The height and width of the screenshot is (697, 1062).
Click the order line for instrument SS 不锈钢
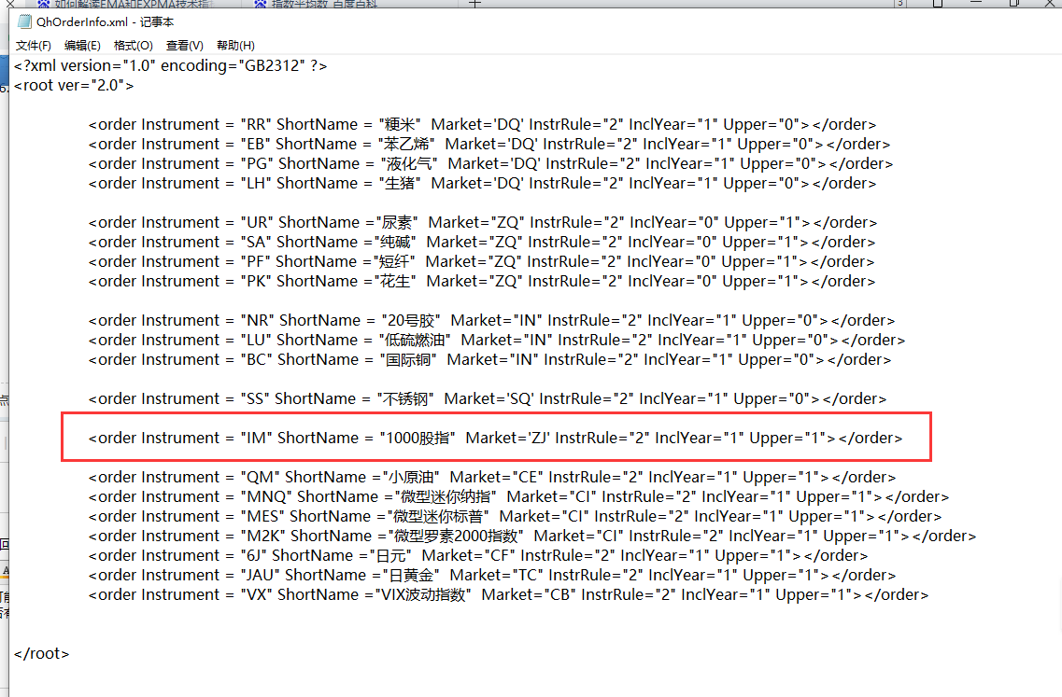click(488, 399)
